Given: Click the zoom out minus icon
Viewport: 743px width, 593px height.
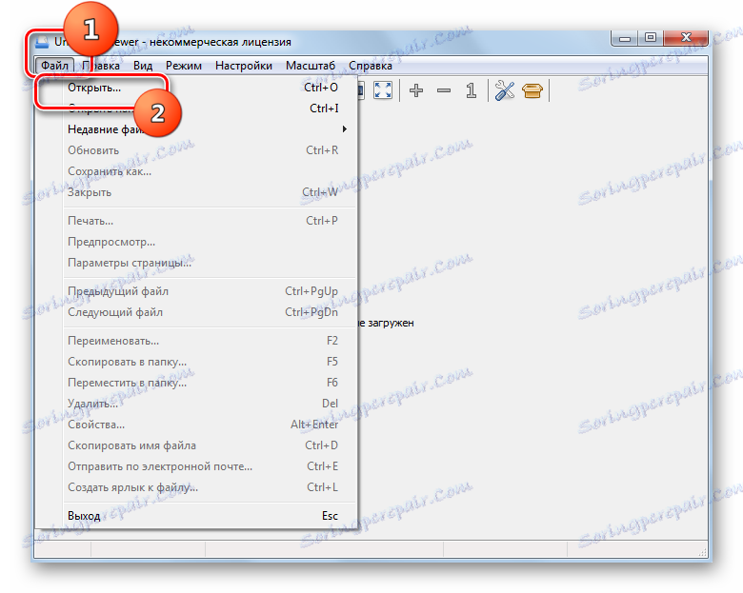Looking at the screenshot, I should [x=444, y=90].
